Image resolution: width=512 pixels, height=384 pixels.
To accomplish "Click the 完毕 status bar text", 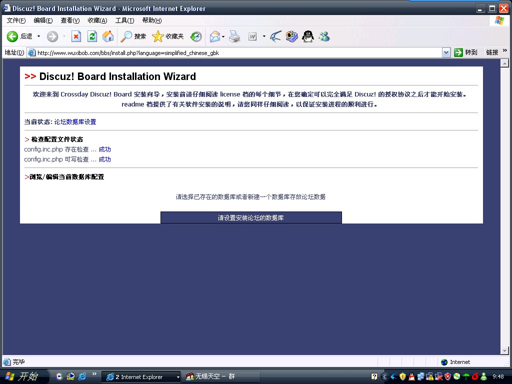I will [x=18, y=362].
